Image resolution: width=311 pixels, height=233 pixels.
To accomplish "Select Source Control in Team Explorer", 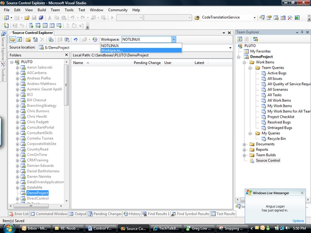I will (x=268, y=161).
